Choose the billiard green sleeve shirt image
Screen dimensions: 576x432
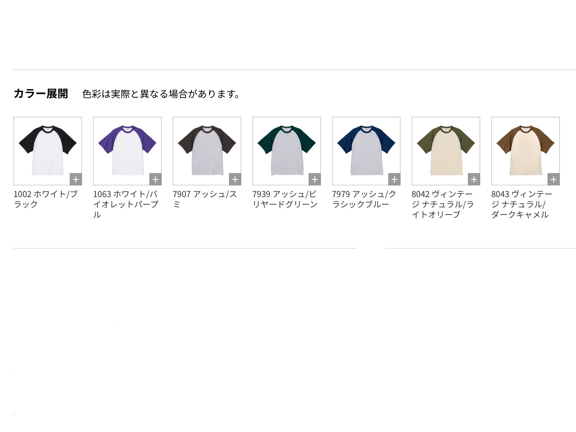287,151
